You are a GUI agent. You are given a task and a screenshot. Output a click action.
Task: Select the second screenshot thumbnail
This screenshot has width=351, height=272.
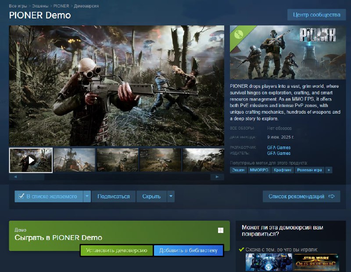click(x=74, y=160)
